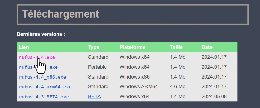Click the Téléchargement section heading
This screenshot has height=108, width=260.
[60, 14]
